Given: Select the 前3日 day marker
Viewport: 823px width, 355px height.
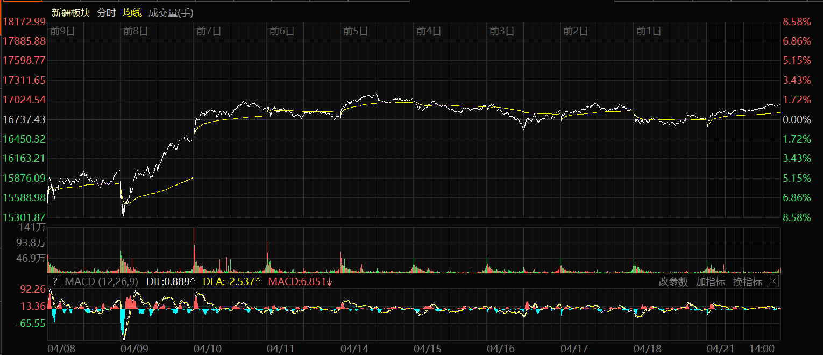Looking at the screenshot, I should point(502,31).
